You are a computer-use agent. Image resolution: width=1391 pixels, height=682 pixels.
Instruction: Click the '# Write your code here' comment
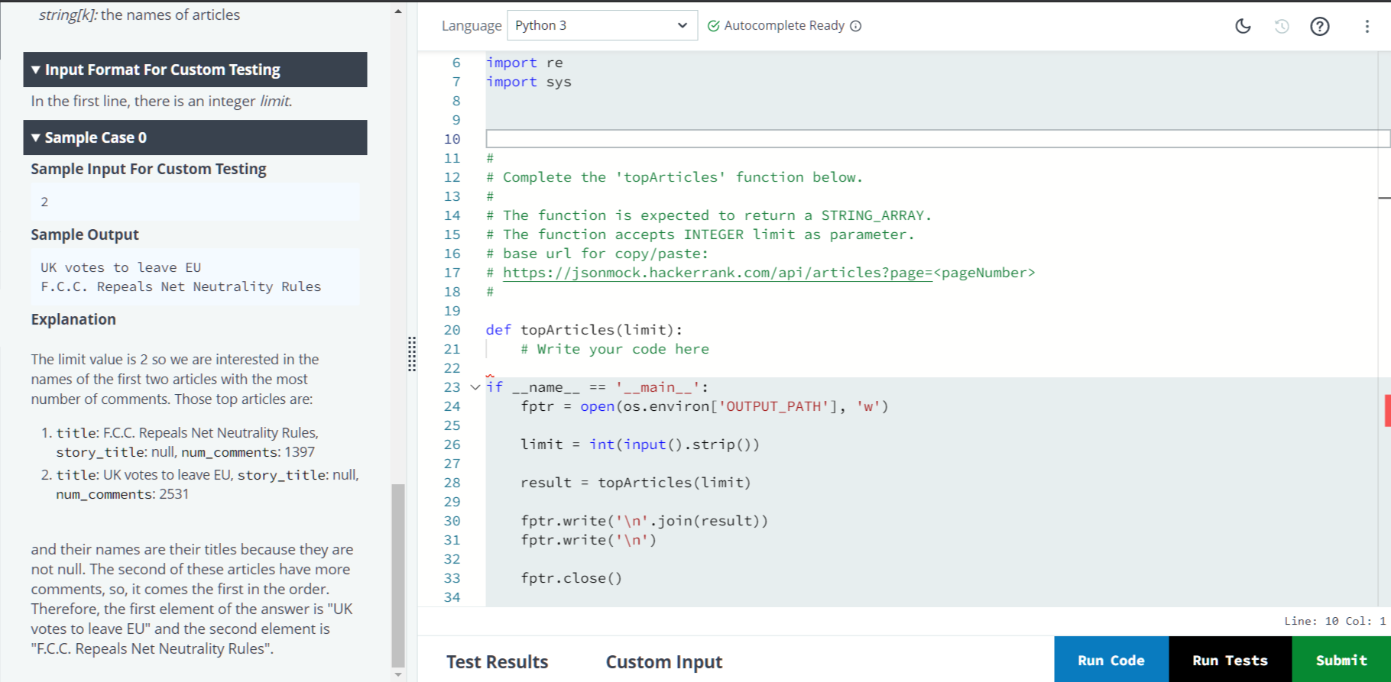(614, 349)
